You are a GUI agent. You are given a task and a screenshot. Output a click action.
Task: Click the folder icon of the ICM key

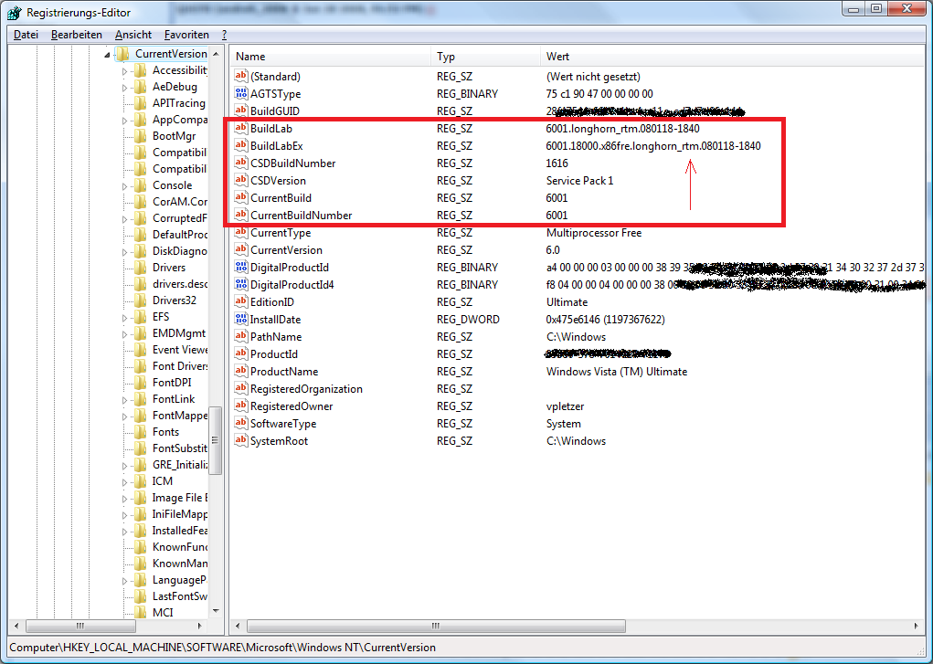(141, 481)
